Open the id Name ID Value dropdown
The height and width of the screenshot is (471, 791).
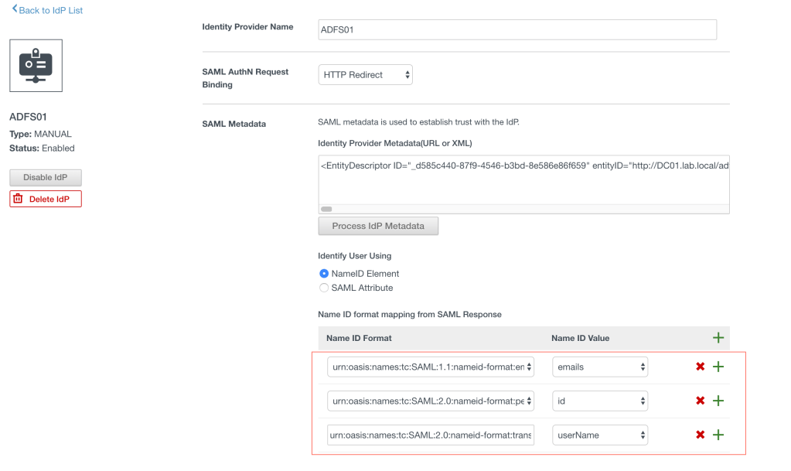pyautogui.click(x=600, y=401)
